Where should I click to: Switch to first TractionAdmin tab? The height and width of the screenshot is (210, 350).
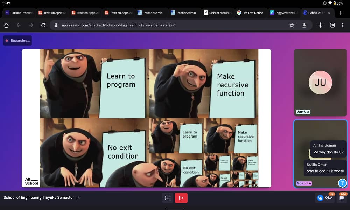pos(152,13)
